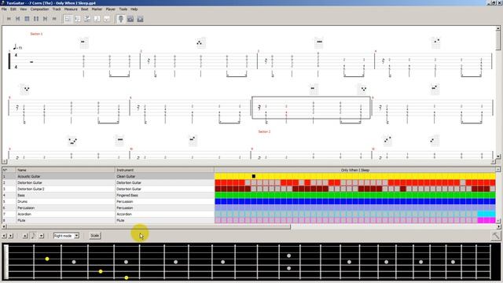Click the Scale button
Image resolution: width=503 pixels, height=283 pixels.
point(94,236)
